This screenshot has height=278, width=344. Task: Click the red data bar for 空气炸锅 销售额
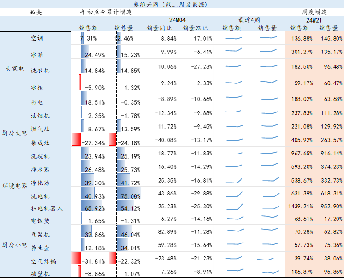[x=76, y=258]
